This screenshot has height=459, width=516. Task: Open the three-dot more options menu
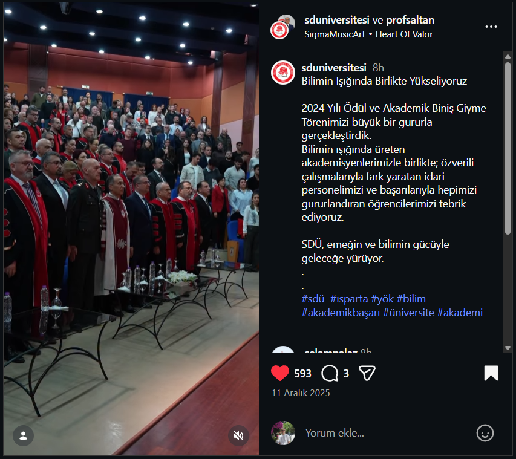491,27
